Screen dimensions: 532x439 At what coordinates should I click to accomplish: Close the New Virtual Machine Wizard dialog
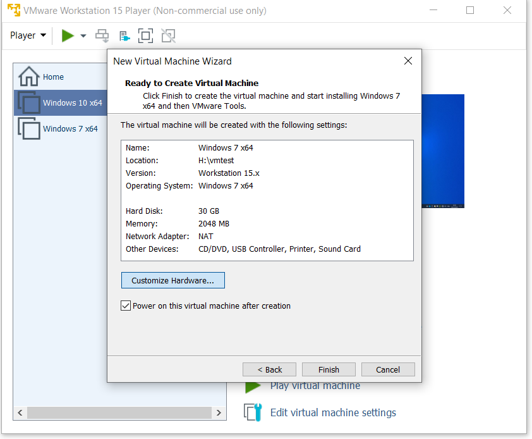tap(408, 61)
